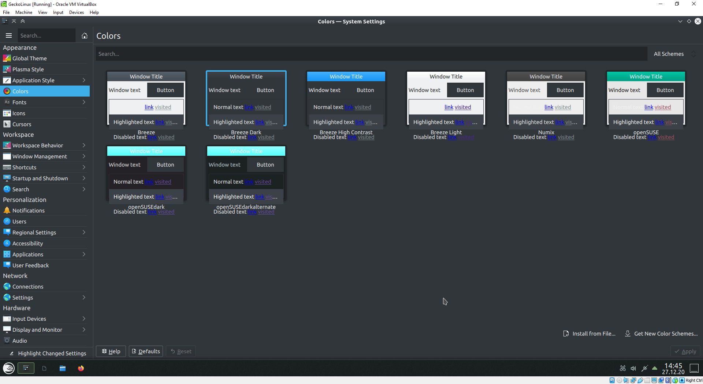
Task: Open Workspace Behavior settings
Action: [x=45, y=146]
